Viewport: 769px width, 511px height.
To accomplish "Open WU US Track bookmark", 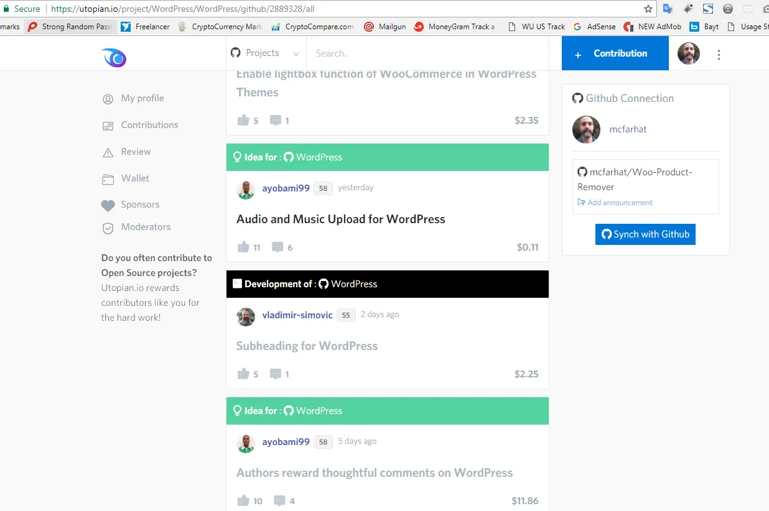I will (536, 27).
